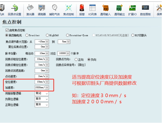
Task: Expand the 伺服报警逻辑 常闭 dropdown
Action: pos(42,94)
